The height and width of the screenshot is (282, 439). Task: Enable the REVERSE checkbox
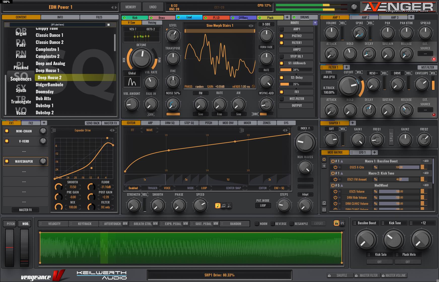coord(273,224)
